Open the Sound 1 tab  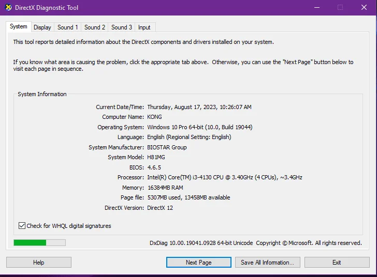[67, 27]
